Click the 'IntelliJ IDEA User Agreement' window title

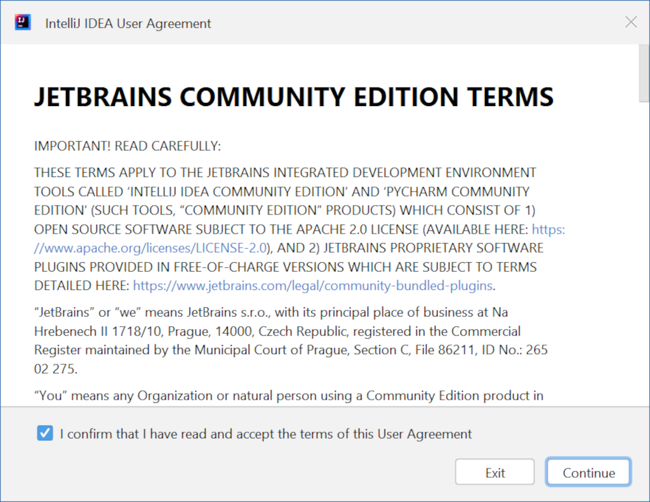click(x=128, y=23)
